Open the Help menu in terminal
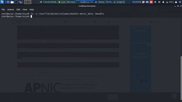 [x=32, y=9]
